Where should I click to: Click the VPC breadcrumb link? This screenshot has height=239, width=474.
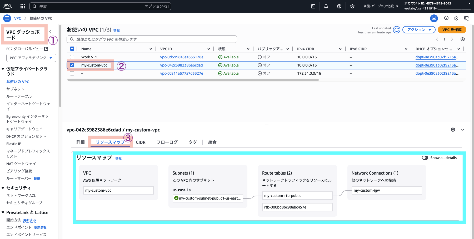[x=18, y=18]
